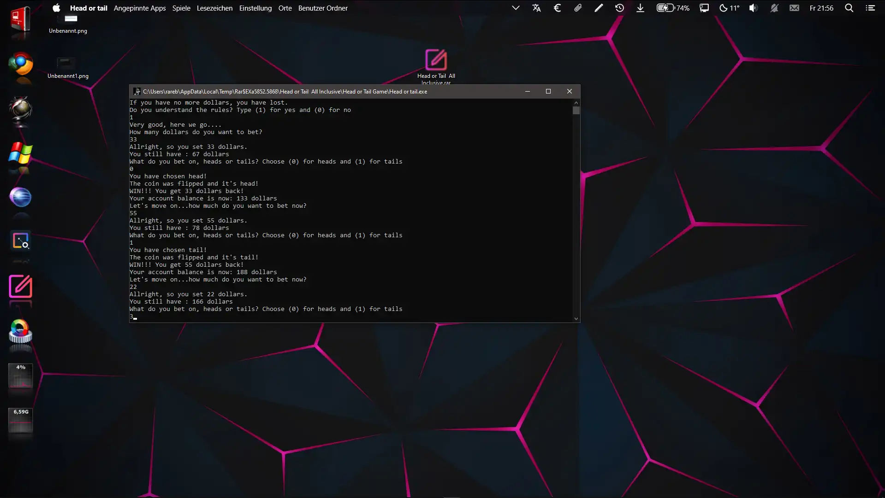Open the mail envelope icon
Viewport: 885px width, 498px height.
coord(794,8)
